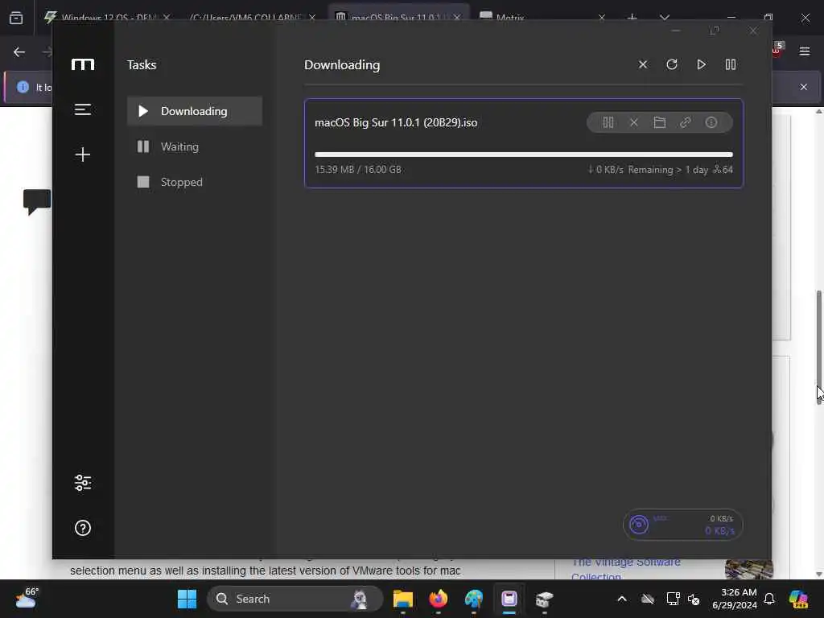Screen dimensions: 824x618
Task: Click the Motrix logo in the sidebar
Action: [83, 64]
